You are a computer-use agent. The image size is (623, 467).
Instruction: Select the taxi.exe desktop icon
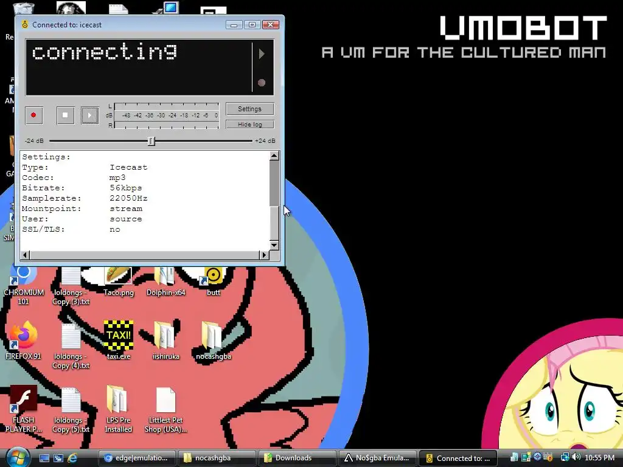(119, 341)
